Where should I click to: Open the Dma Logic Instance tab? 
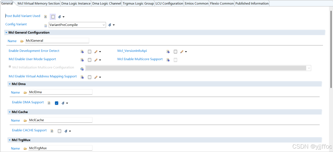pos(76,3)
